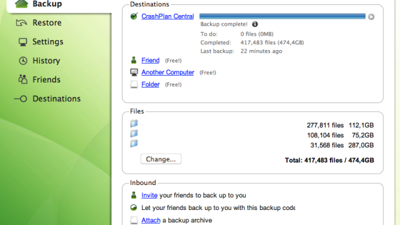Open the Settings section
Viewport: 400px width, 225px height.
point(47,42)
